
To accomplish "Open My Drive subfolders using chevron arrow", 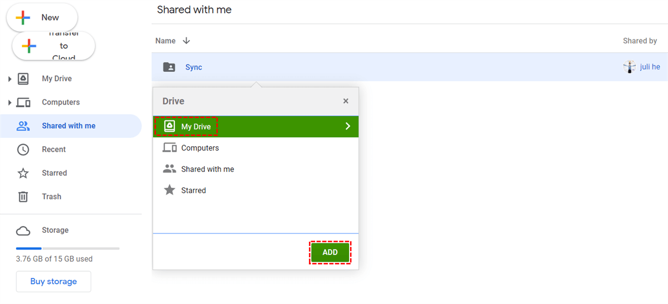I will pyautogui.click(x=347, y=126).
